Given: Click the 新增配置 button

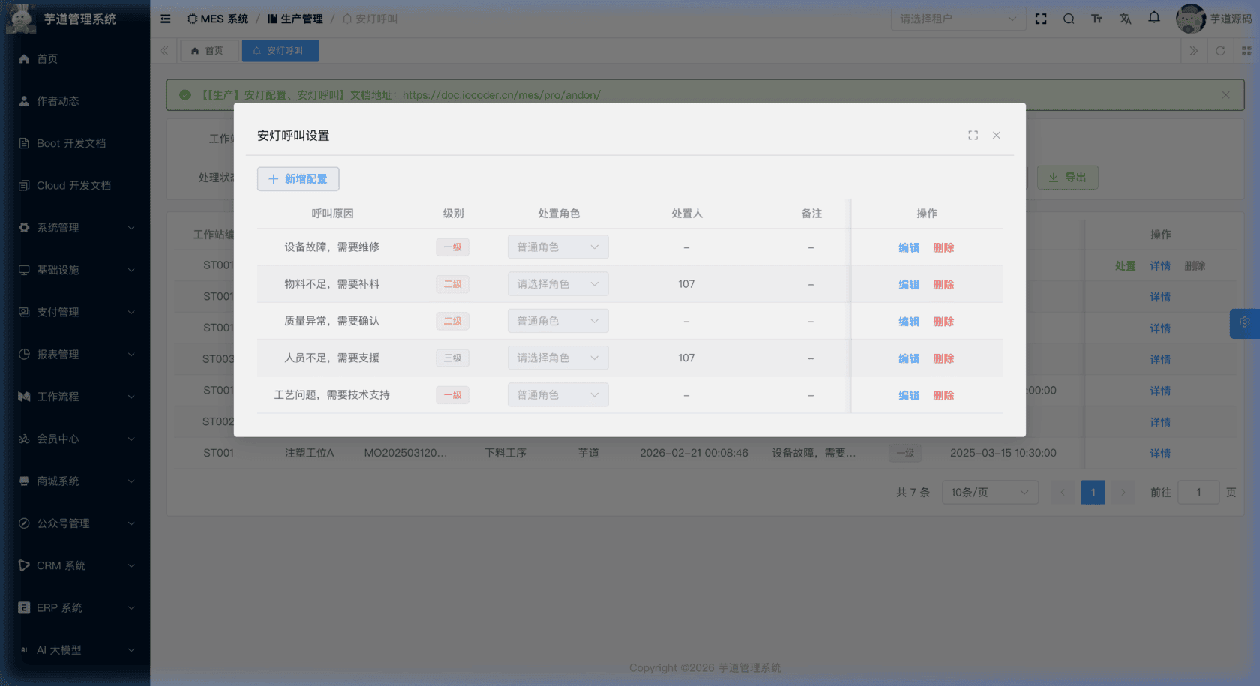Looking at the screenshot, I should pos(298,179).
